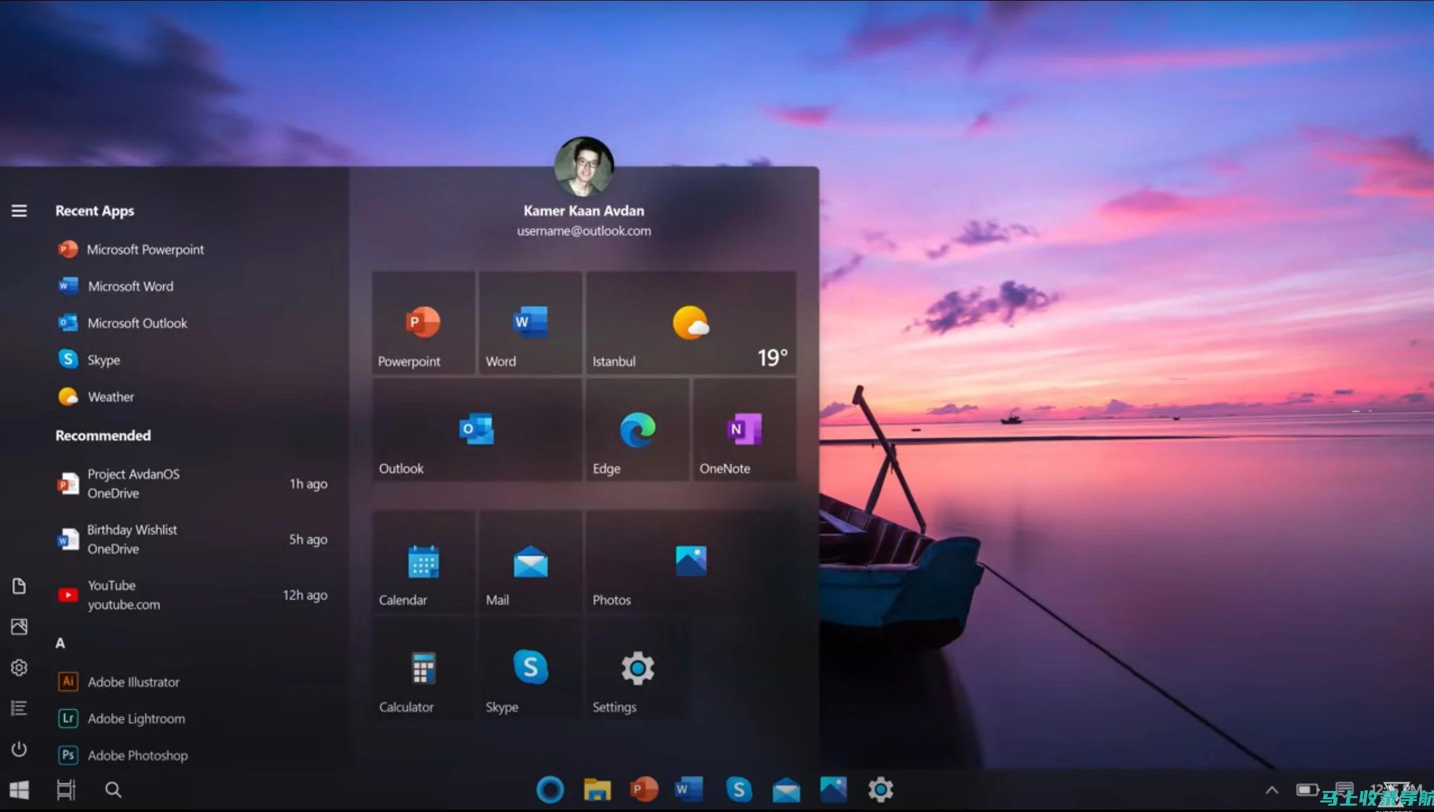Screen dimensions: 1434x812
Task: Open the Word tile
Action: click(530, 323)
